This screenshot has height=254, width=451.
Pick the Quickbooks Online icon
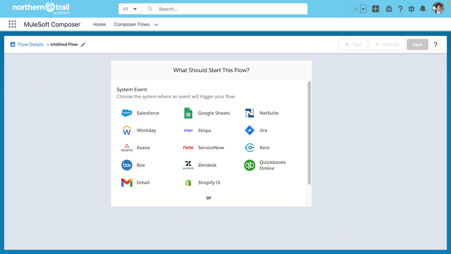(x=249, y=165)
